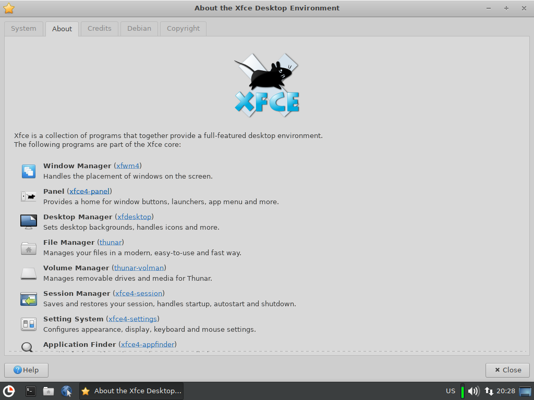Click the US keyboard layout indicator
This screenshot has height=400, width=534.
point(451,391)
